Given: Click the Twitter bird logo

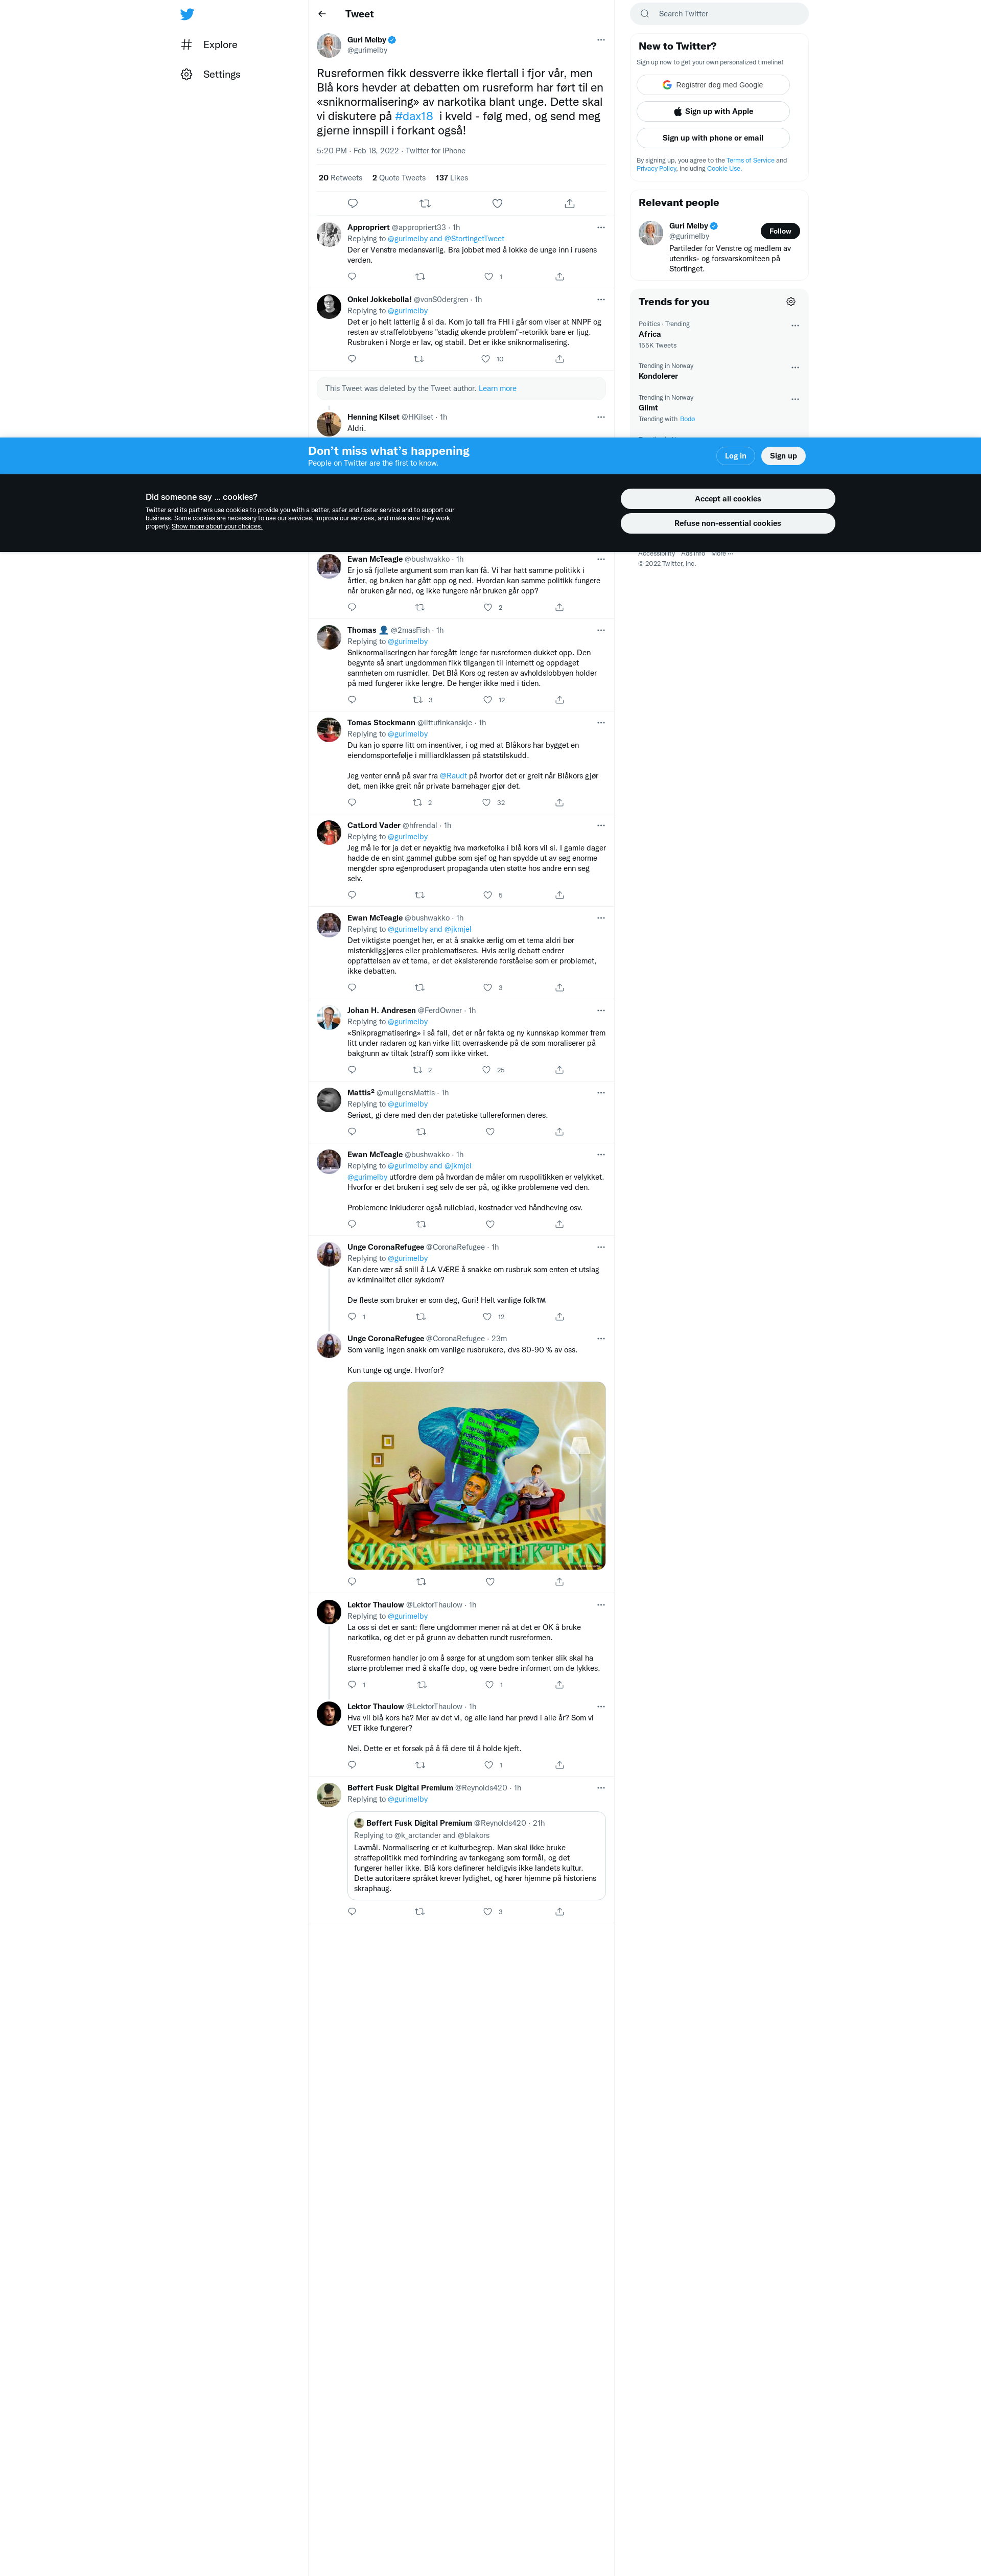Looking at the screenshot, I should tap(187, 14).
